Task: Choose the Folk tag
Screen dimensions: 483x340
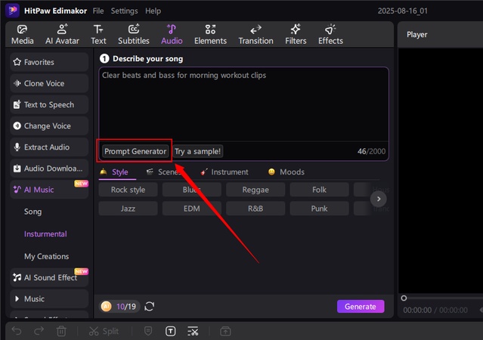Action: [x=319, y=190]
